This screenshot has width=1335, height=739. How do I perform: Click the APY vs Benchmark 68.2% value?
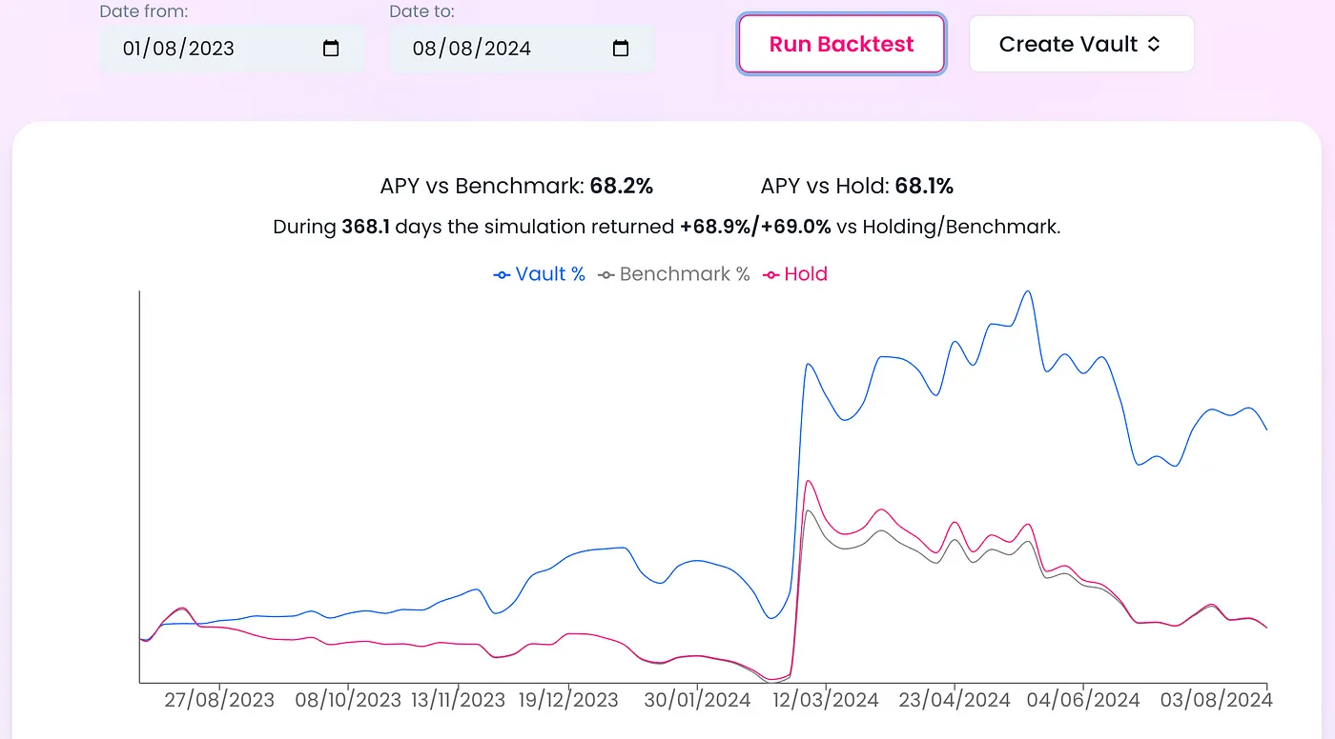(622, 187)
